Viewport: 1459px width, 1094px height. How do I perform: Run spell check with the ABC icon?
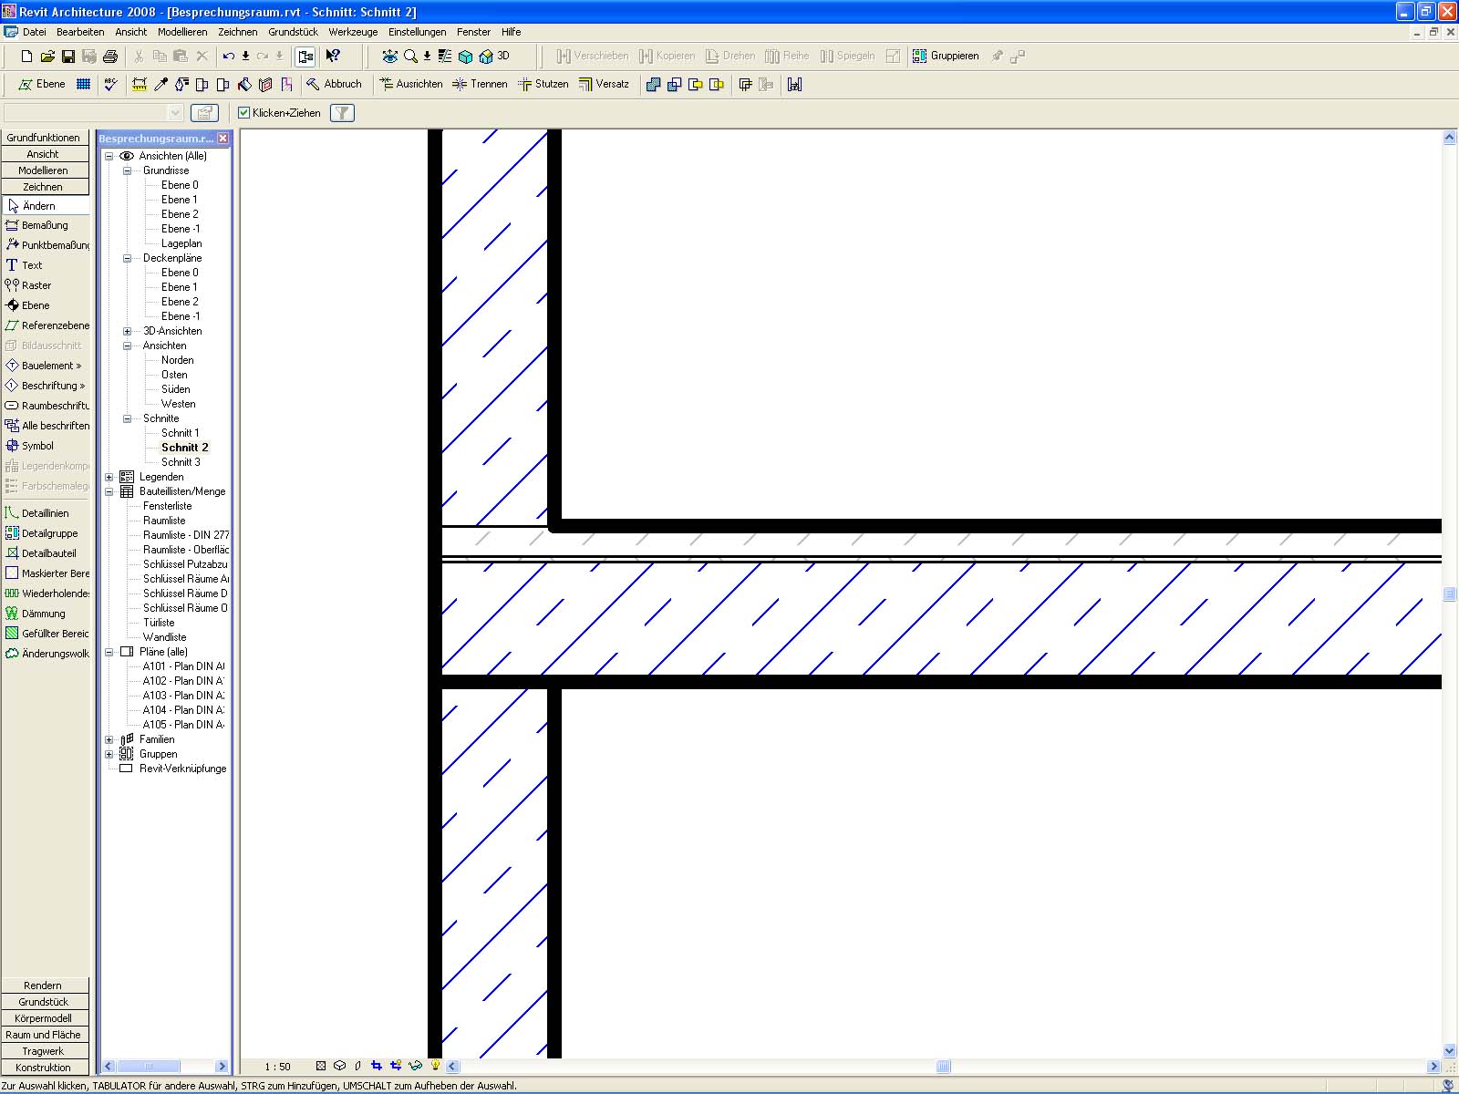(x=111, y=84)
